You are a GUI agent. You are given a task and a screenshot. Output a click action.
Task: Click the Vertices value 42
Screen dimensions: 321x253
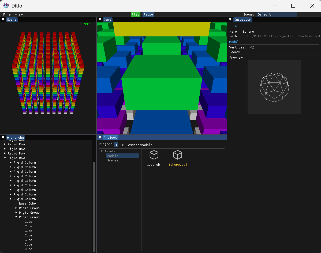252,47
